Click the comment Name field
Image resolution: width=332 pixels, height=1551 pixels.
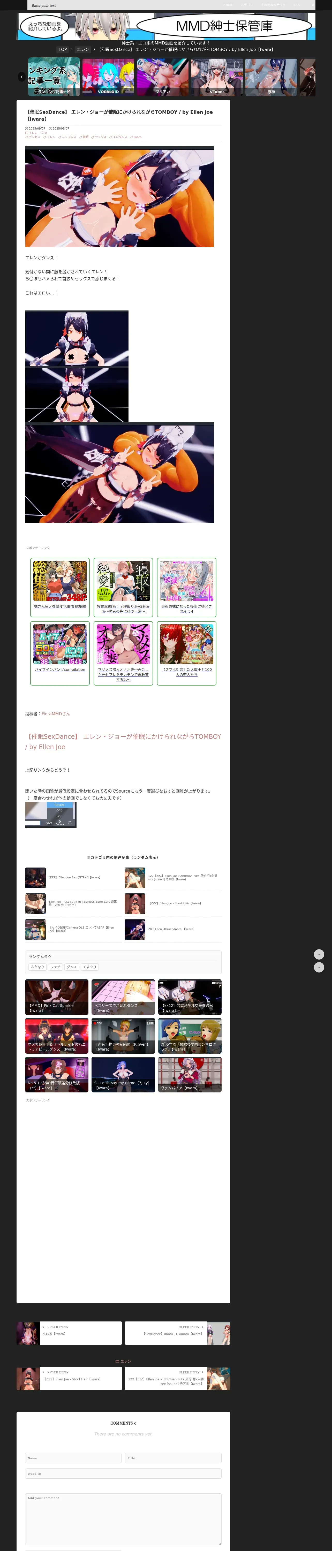(x=73, y=1458)
